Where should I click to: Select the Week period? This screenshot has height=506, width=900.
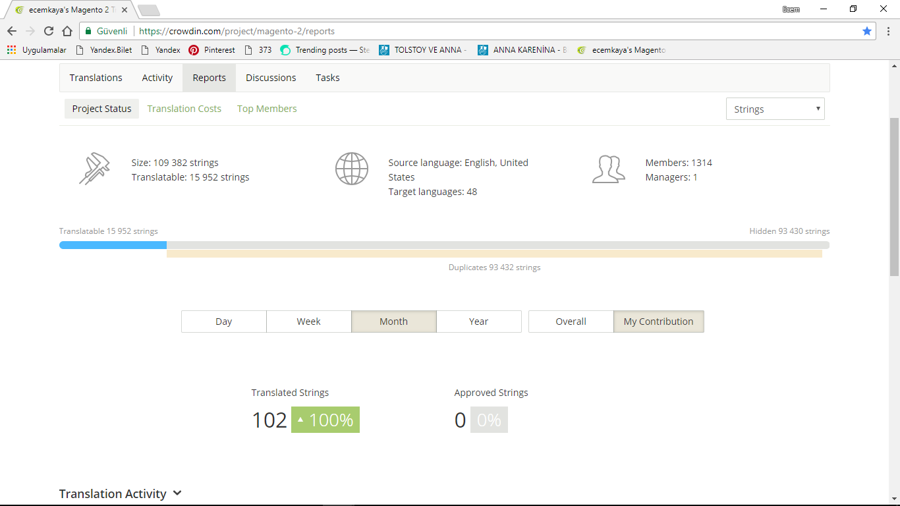pyautogui.click(x=308, y=322)
